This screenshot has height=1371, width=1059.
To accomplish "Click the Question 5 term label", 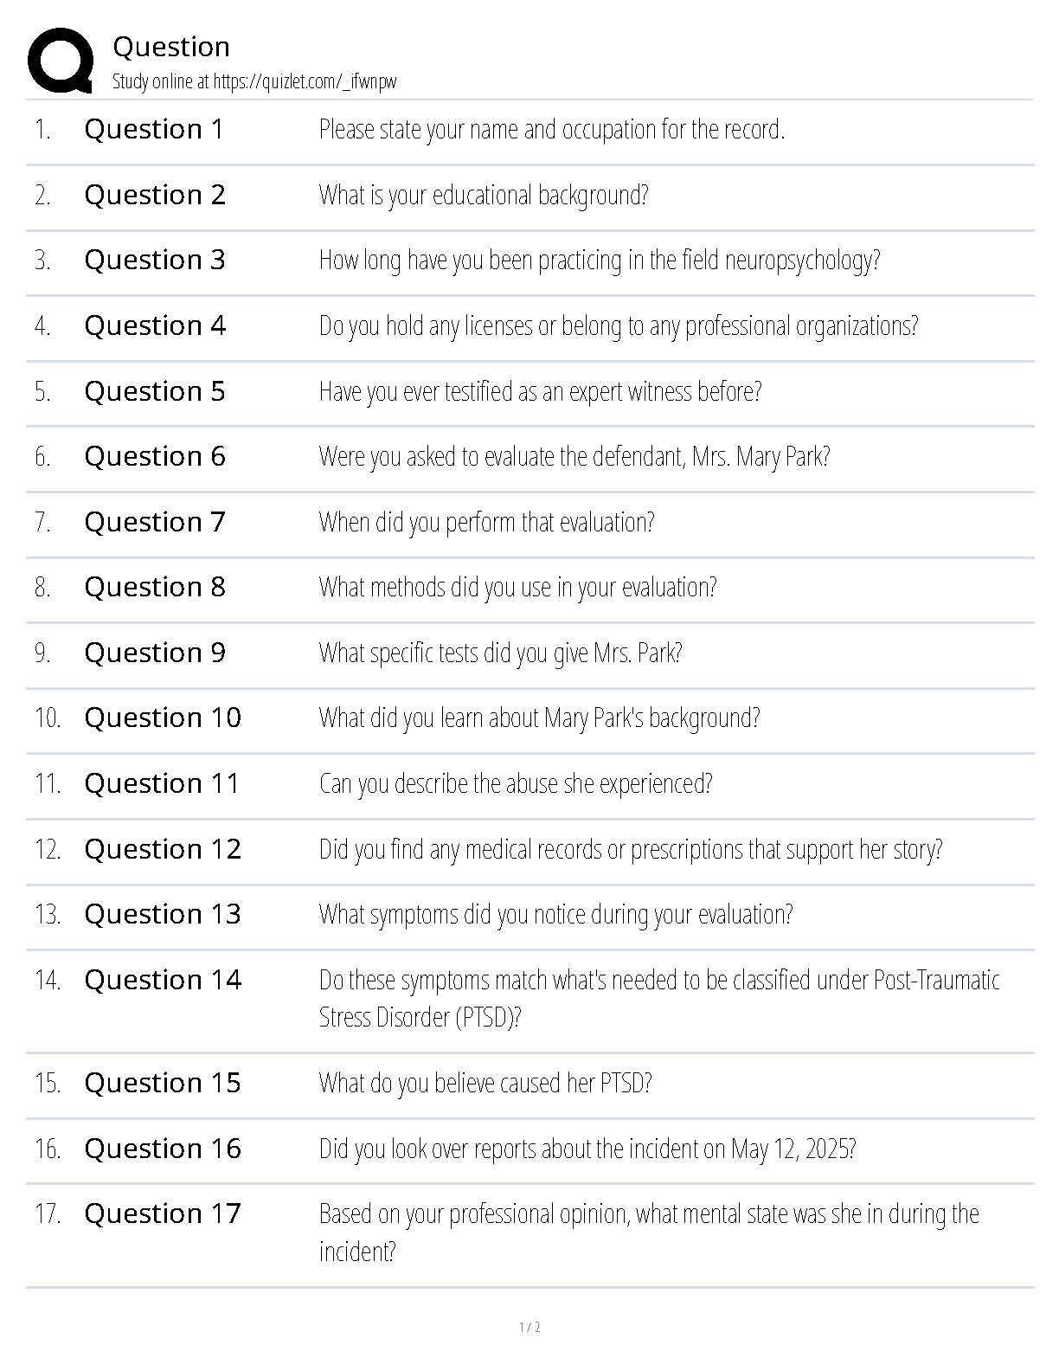I will coord(155,391).
